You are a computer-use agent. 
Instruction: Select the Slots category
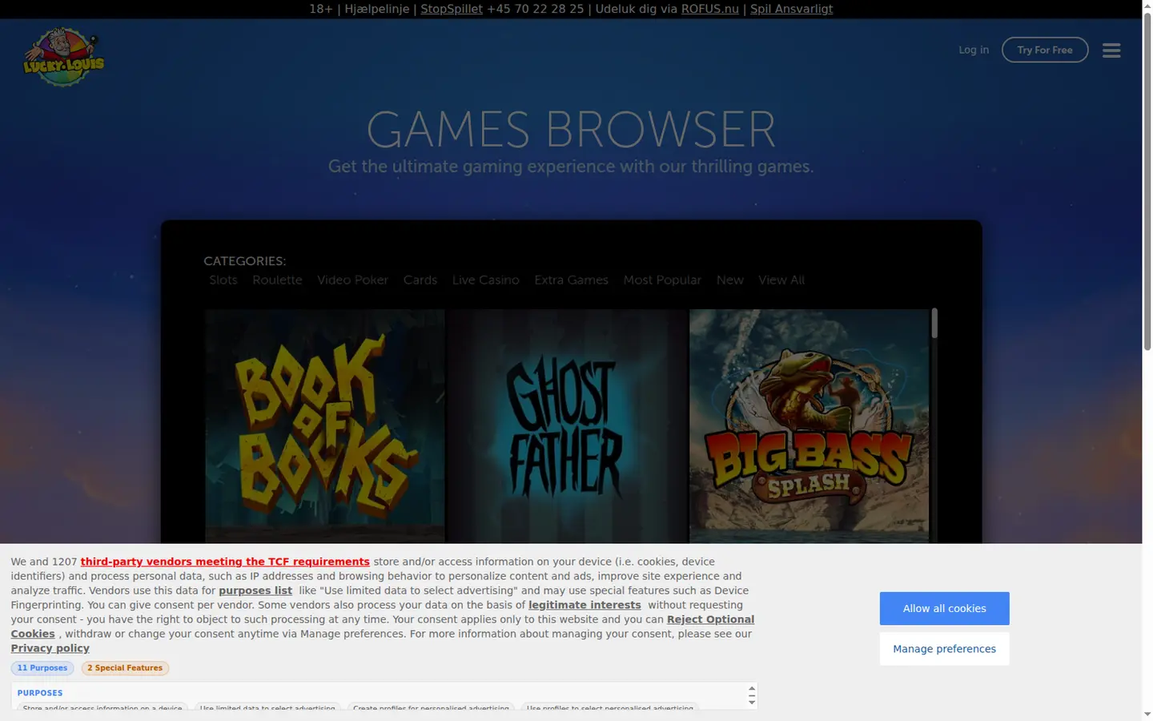click(223, 280)
